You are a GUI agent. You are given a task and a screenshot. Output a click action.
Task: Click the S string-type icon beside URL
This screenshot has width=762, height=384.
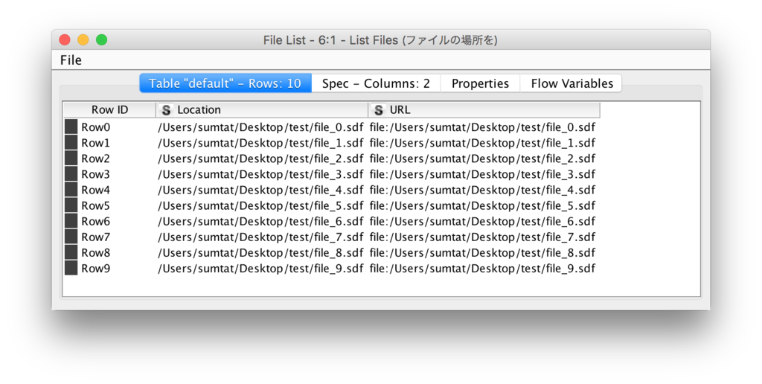coord(379,110)
